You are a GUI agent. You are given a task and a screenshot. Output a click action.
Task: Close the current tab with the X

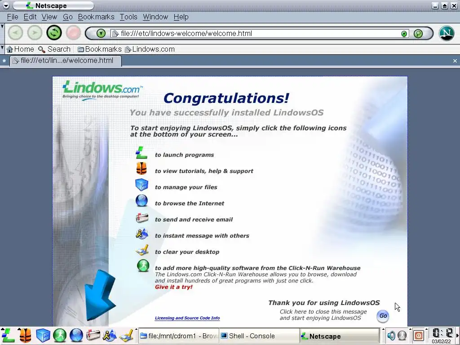[x=455, y=61]
